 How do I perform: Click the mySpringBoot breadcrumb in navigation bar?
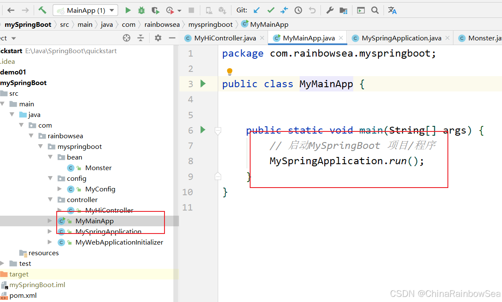(28, 25)
